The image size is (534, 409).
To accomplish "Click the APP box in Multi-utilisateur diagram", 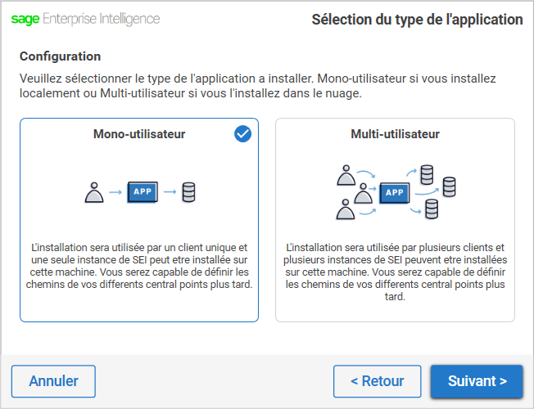I will coord(395,193).
